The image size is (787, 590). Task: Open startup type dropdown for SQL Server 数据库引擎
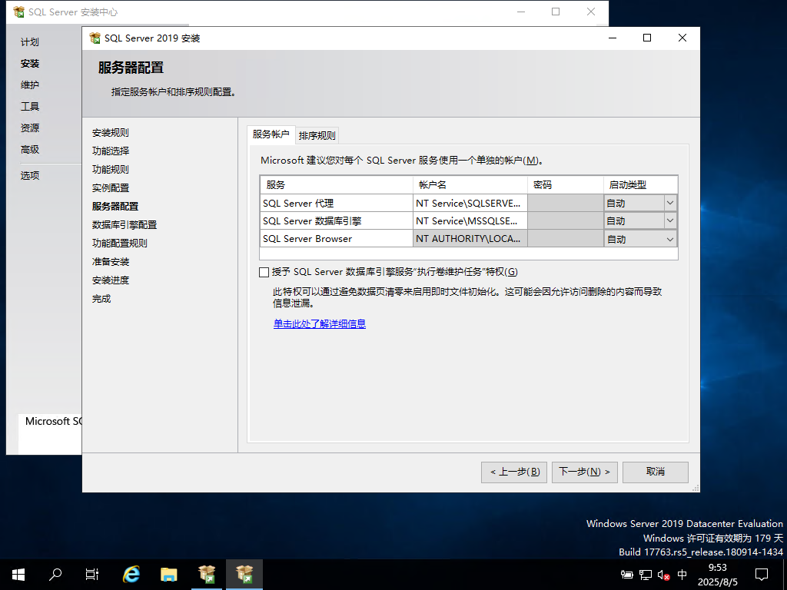(x=669, y=220)
